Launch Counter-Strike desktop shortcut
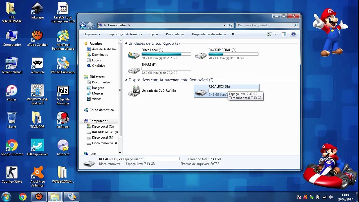 (x=12, y=175)
